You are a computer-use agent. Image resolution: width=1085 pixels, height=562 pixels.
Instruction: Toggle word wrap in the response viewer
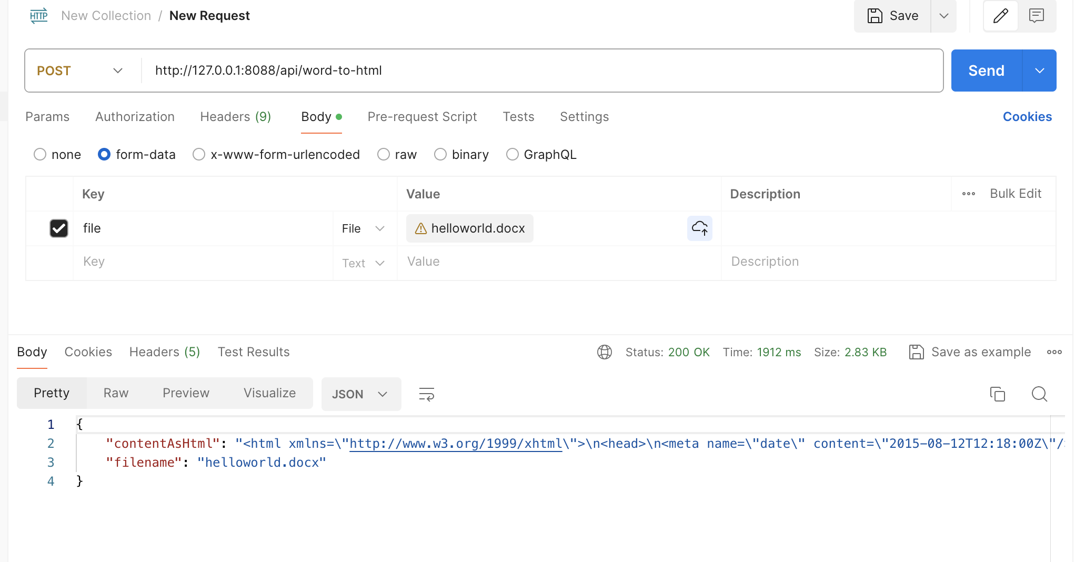(x=426, y=394)
